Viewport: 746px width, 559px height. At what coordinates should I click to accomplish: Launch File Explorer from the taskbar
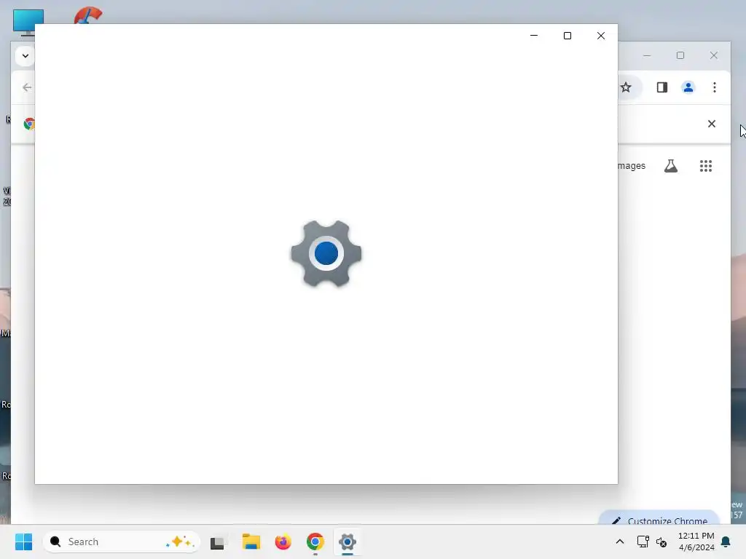[251, 542]
